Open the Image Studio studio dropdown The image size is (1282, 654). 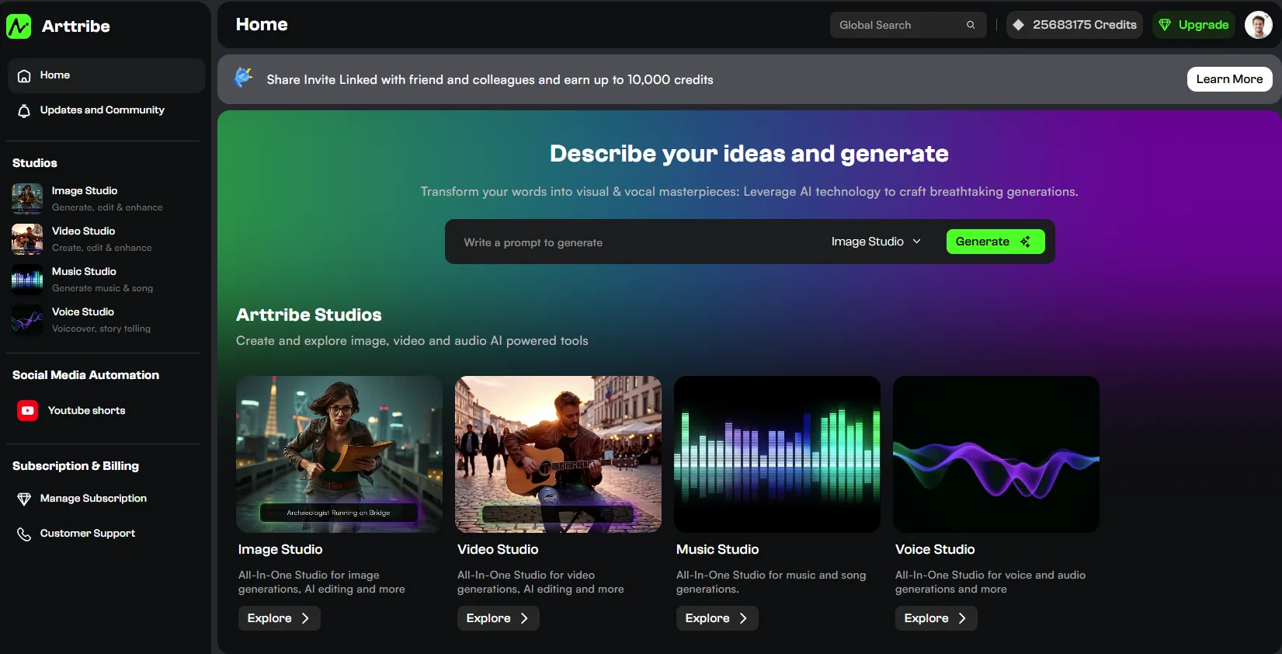876,242
